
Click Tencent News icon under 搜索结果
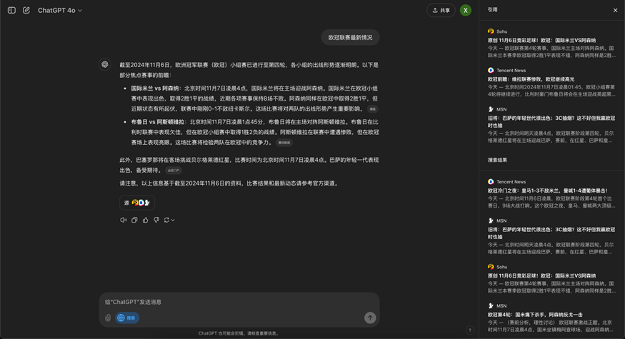click(x=491, y=182)
